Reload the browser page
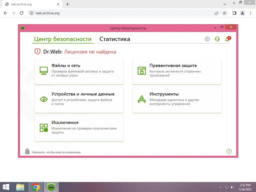256x192 pixels. click(21, 13)
